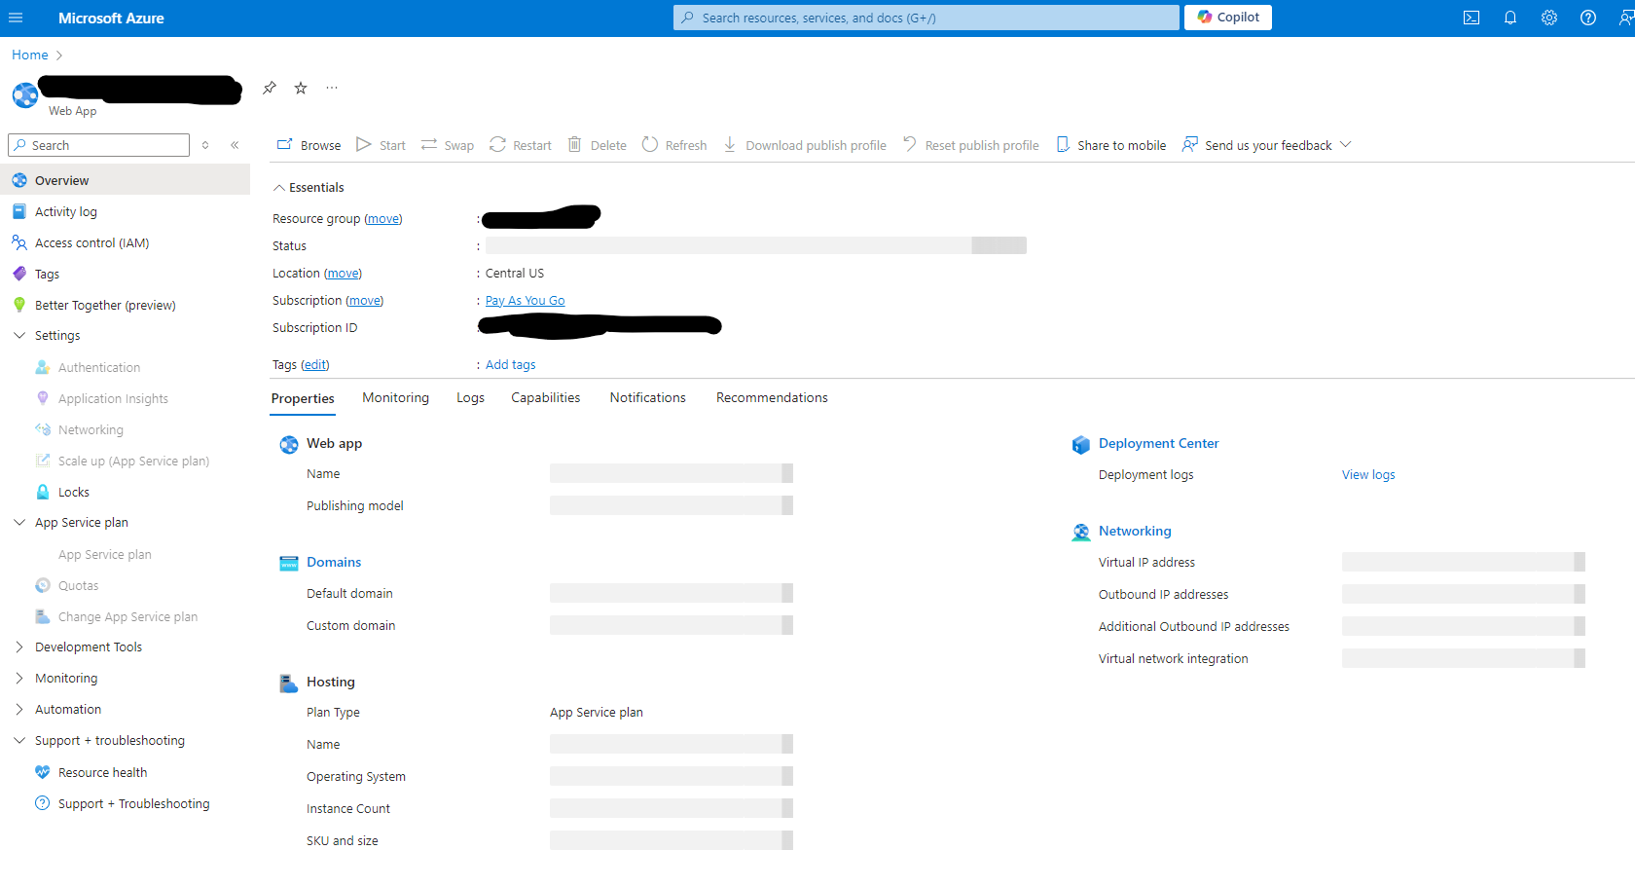Click move link for Location

[x=343, y=274]
